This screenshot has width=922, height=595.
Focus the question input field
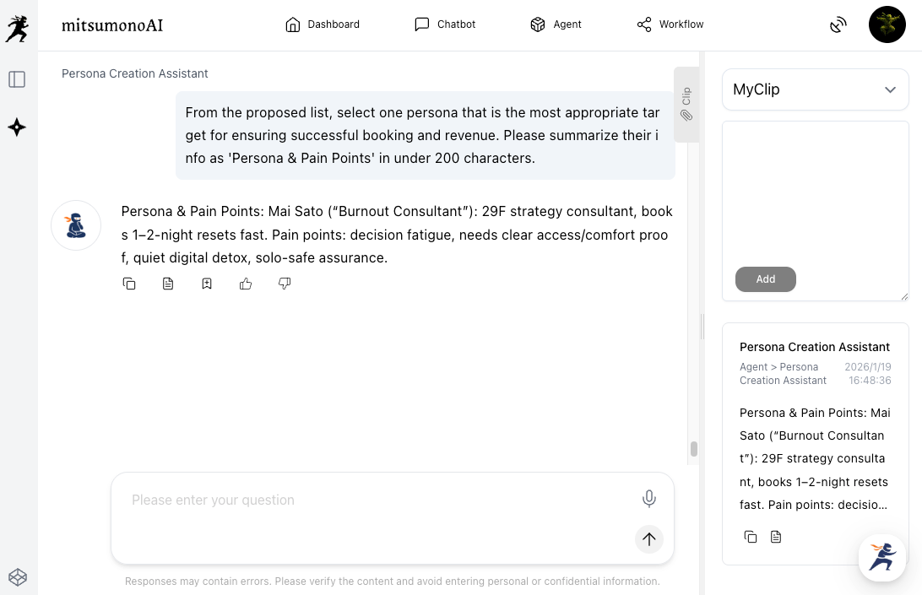pos(380,500)
